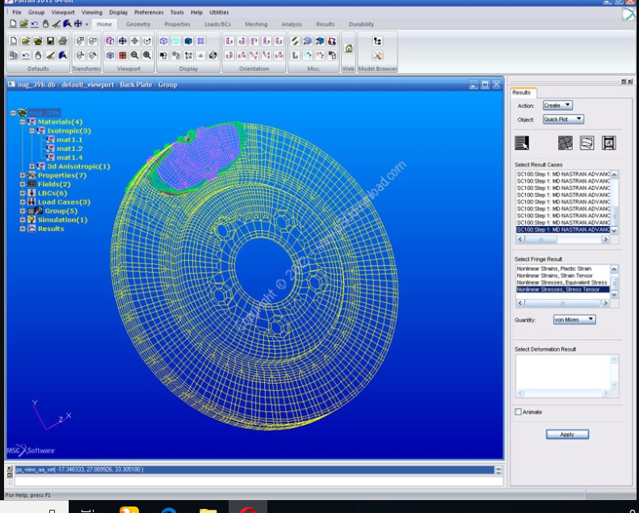Collapse the Materials(4) tree node
The width and height of the screenshot is (639, 513).
click(23, 122)
